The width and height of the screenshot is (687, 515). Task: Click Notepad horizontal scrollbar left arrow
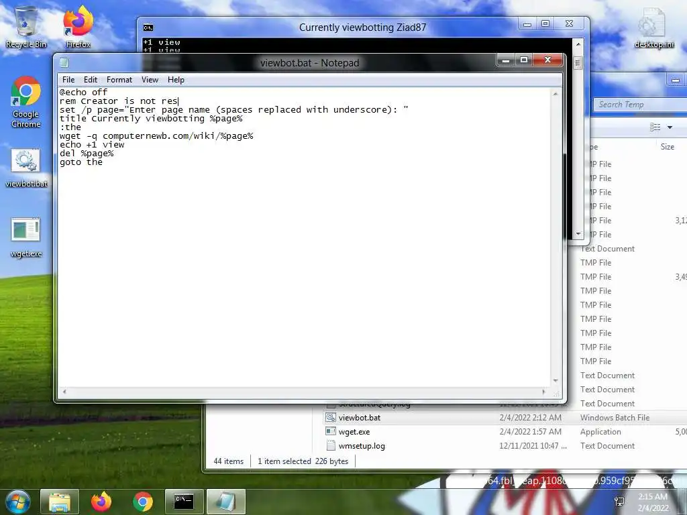pyautogui.click(x=64, y=392)
